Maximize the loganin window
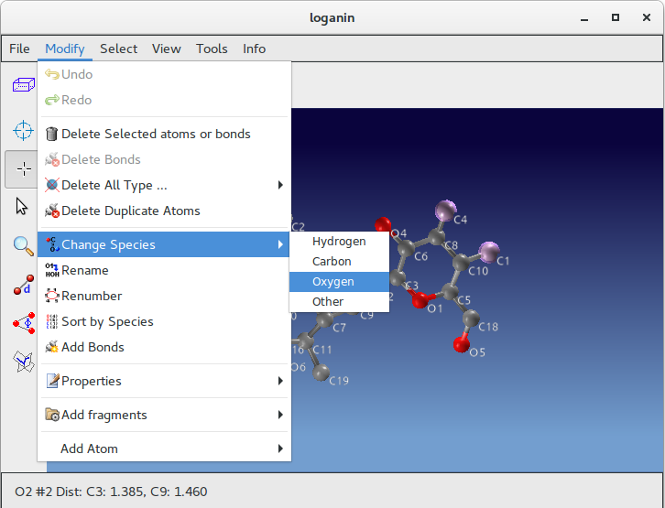 616,17
